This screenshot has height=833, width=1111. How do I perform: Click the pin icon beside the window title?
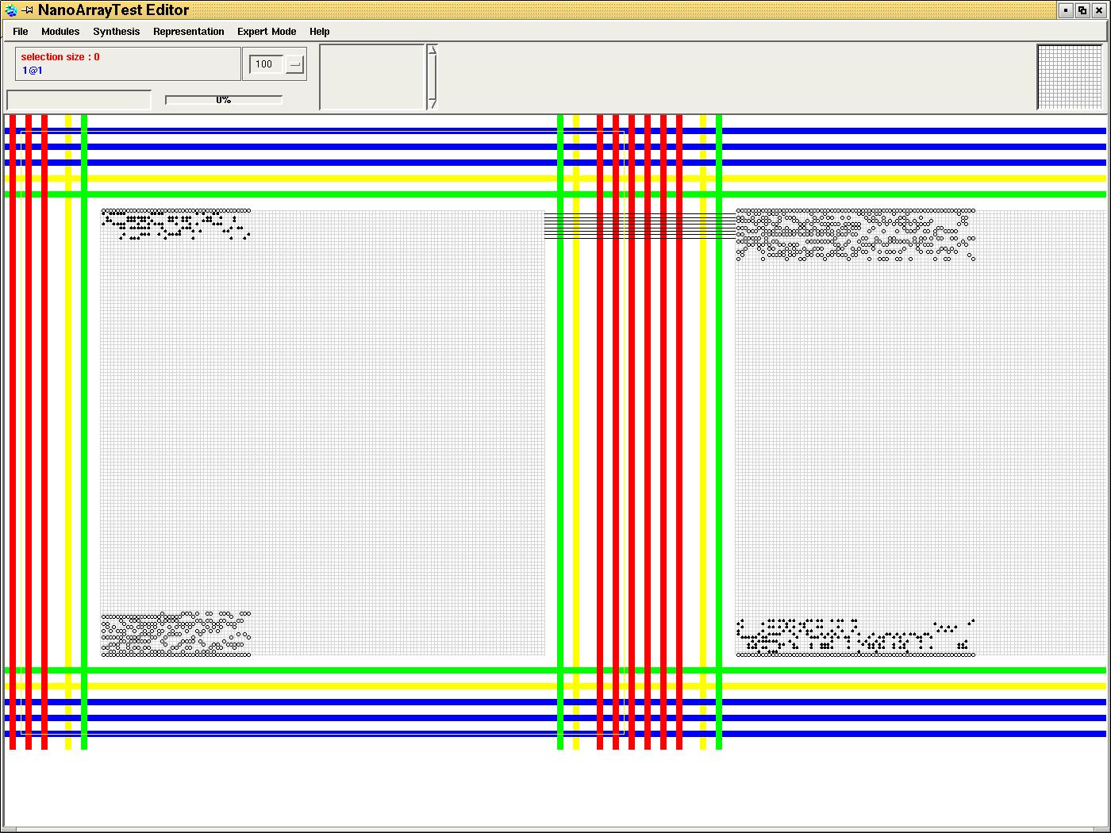pos(28,10)
